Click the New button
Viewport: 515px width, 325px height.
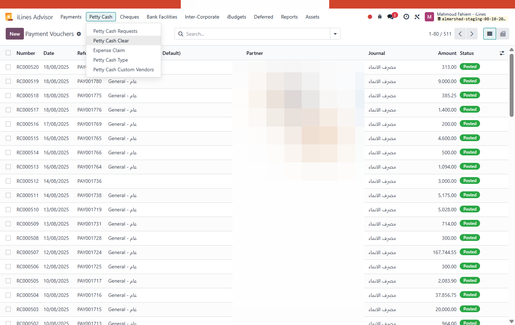pyautogui.click(x=15, y=34)
